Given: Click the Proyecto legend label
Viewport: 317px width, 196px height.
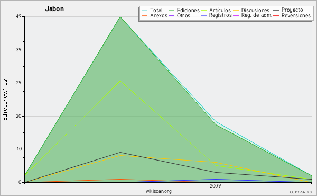Looking at the screenshot, I should click(292, 10).
